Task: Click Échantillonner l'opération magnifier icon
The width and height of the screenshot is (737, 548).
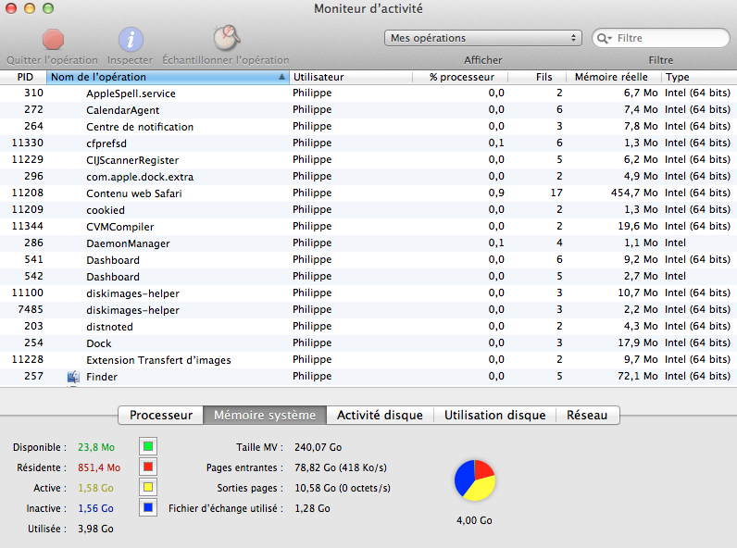Action: point(226,38)
